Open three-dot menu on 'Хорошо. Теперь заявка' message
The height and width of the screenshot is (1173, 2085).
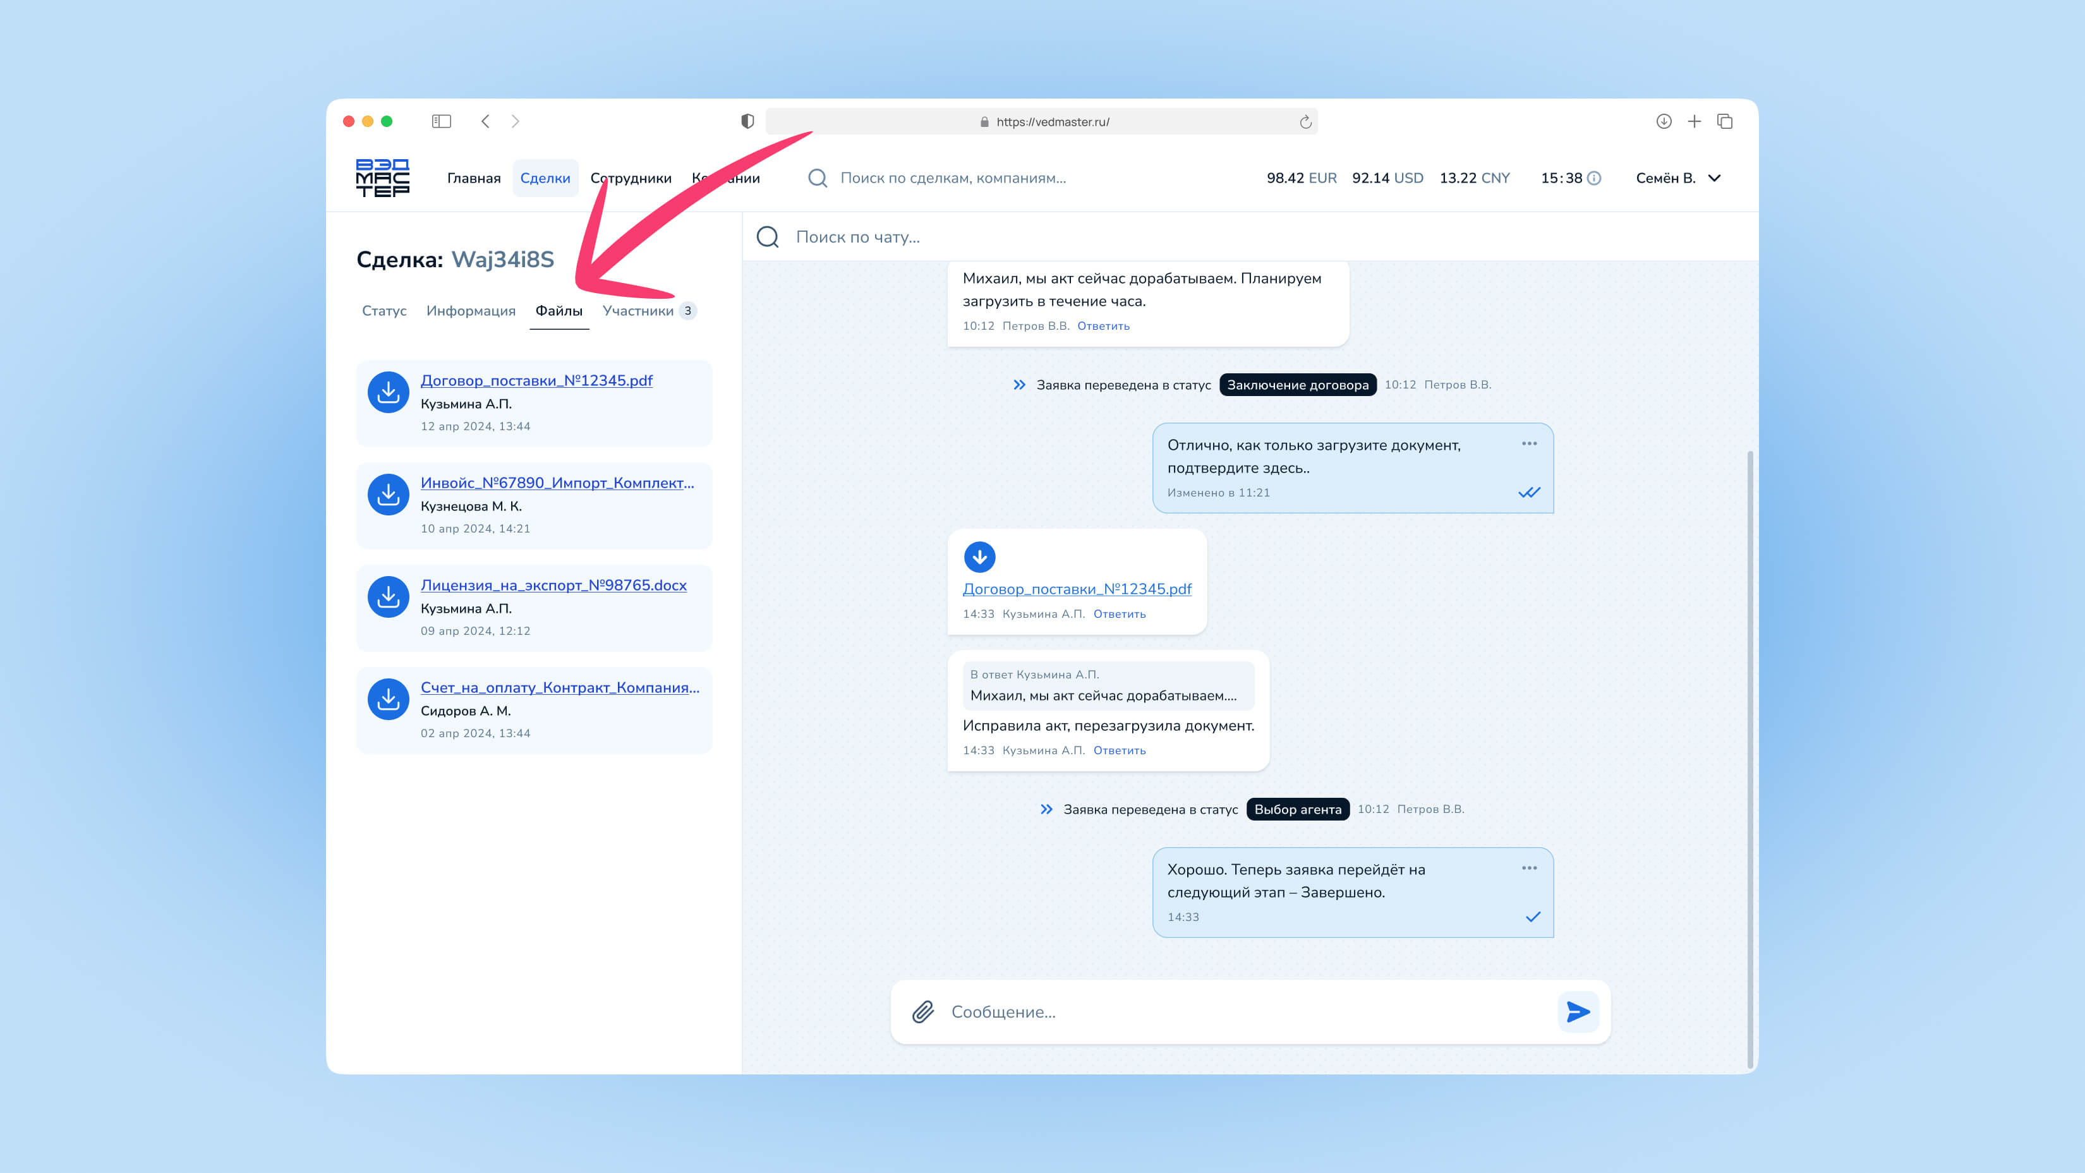point(1529,868)
